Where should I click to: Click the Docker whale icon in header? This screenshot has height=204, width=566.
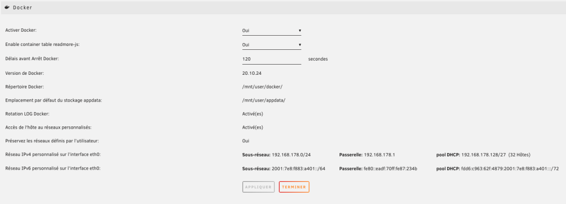(x=7, y=7)
